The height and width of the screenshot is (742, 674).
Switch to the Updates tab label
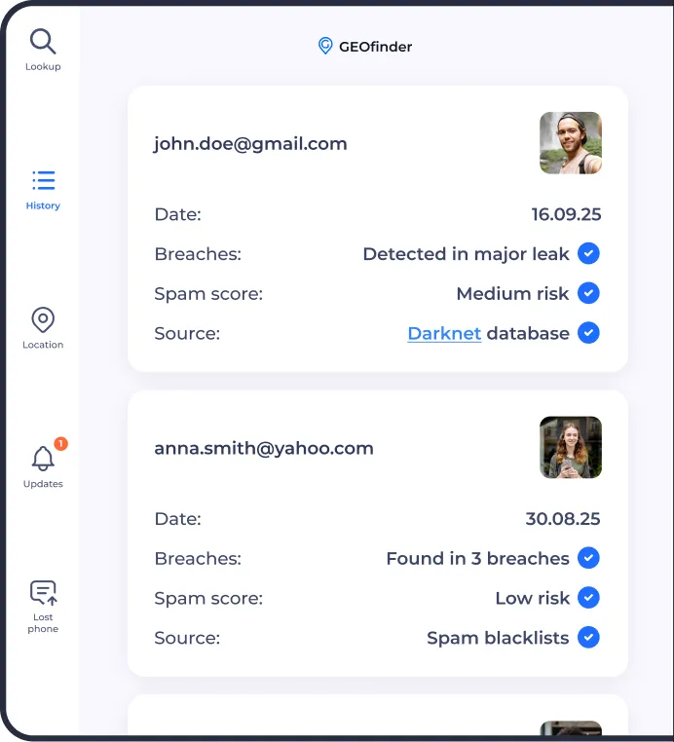click(x=43, y=484)
